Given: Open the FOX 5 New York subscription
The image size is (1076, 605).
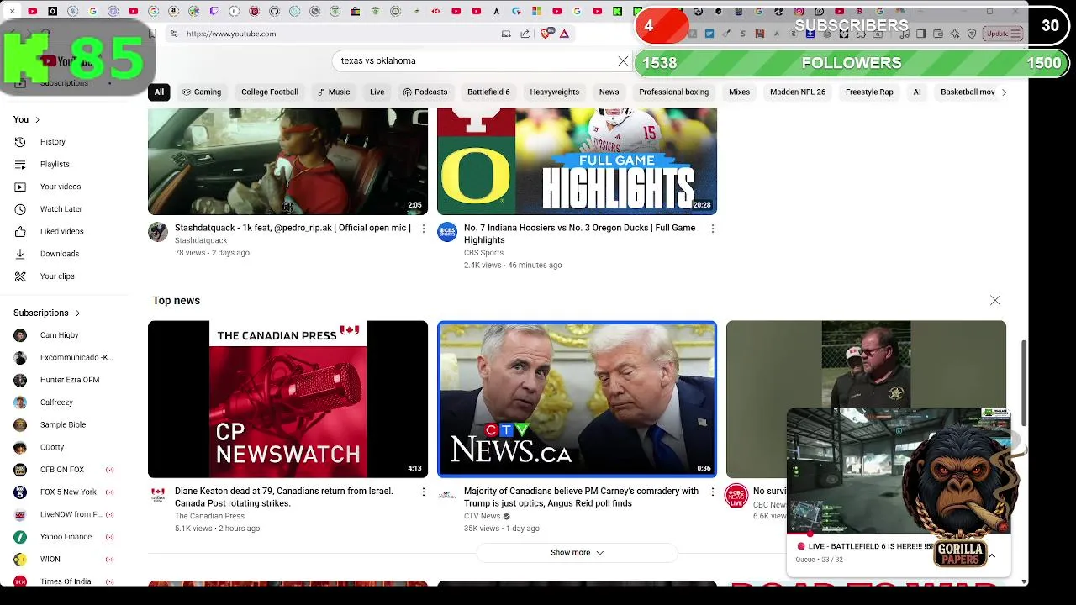Looking at the screenshot, I should click(68, 492).
